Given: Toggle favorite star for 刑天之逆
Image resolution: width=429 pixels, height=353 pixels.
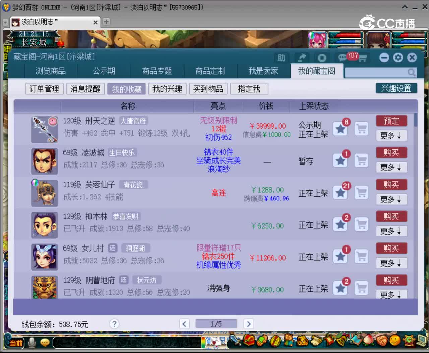Looking at the screenshot, I should [x=340, y=129].
